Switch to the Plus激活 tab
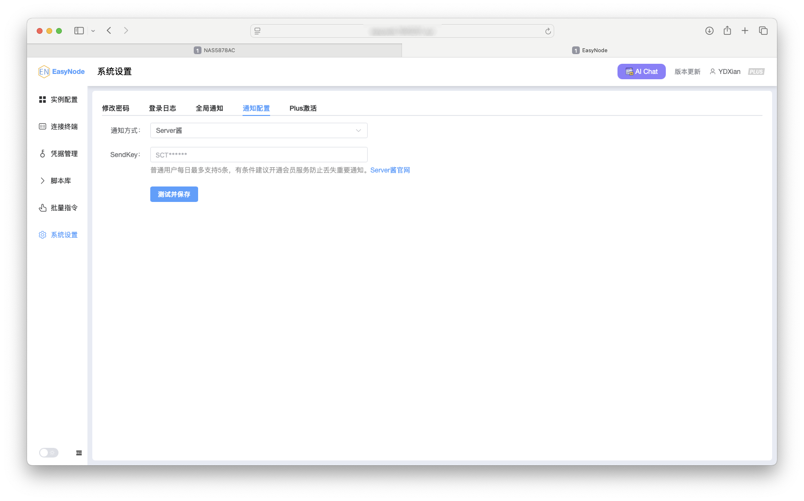The width and height of the screenshot is (804, 501). (303, 108)
